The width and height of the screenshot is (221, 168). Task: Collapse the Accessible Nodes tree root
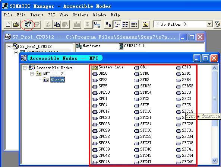(25, 68)
